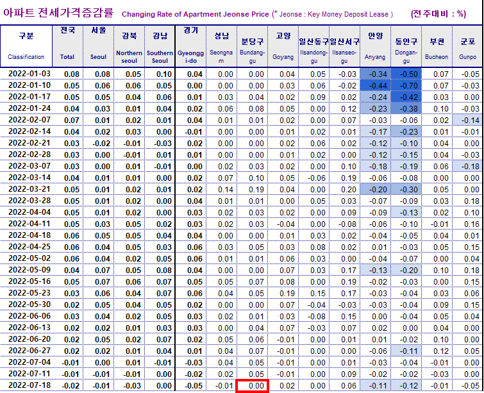484x393 pixels.
Task: Click the 강북 Northern Seoul header
Action: [129, 46]
